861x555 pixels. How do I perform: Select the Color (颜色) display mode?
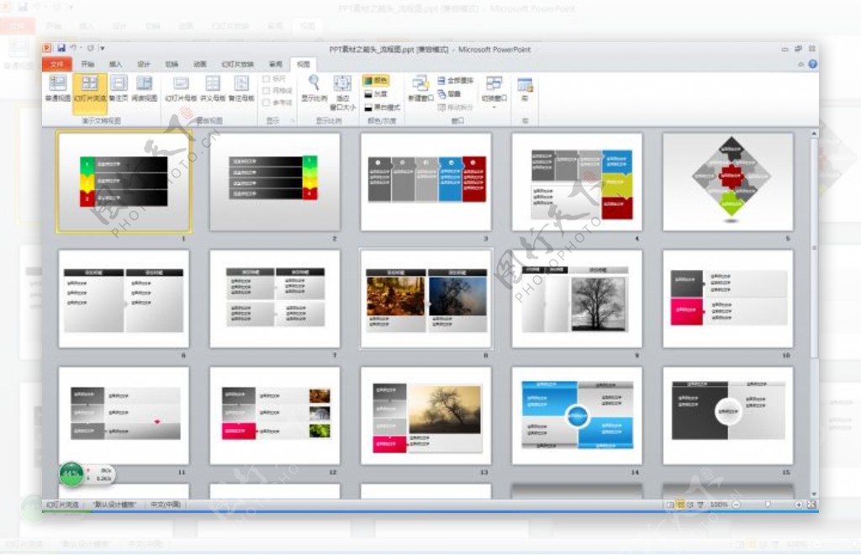coord(376,80)
